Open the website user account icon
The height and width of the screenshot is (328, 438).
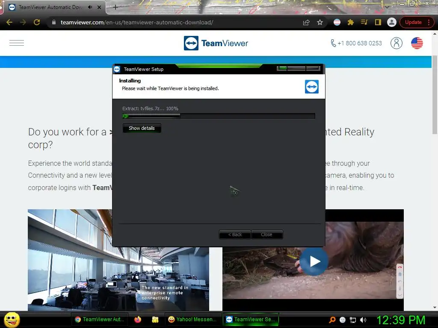pos(397,43)
